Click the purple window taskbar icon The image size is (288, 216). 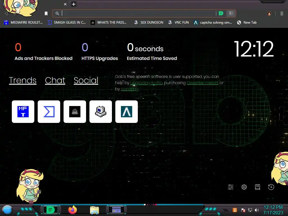(x=116, y=210)
